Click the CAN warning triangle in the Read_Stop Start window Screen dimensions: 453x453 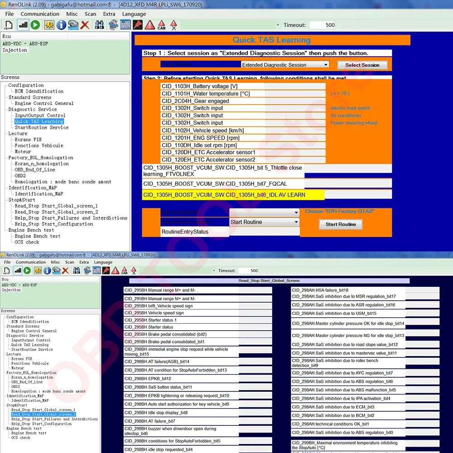[125, 271]
